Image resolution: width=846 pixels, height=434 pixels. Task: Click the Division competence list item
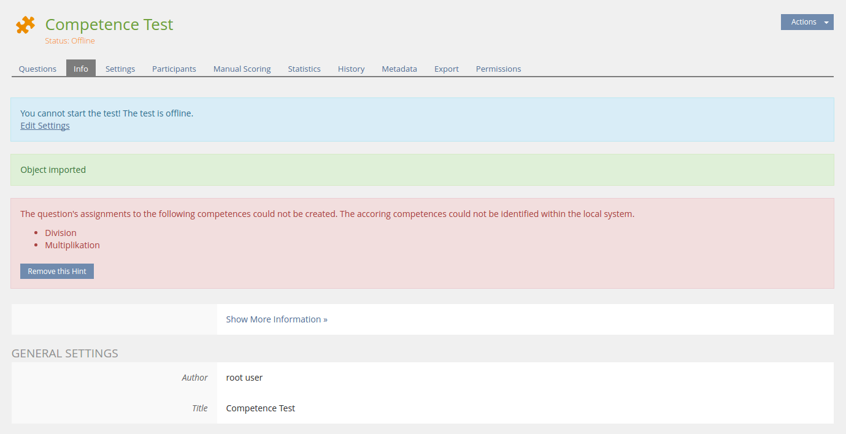61,233
